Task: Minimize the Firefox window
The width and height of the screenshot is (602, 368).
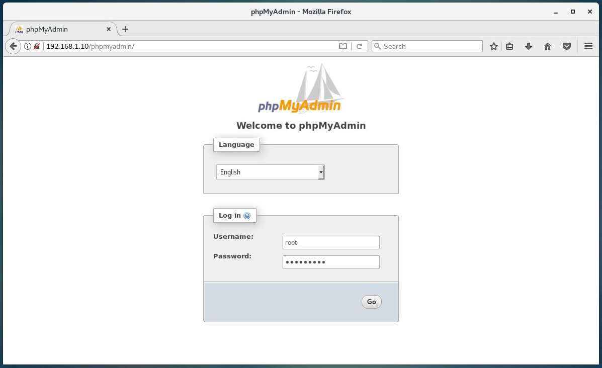Action: tap(556, 12)
